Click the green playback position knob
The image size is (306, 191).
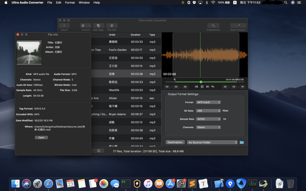point(201,82)
